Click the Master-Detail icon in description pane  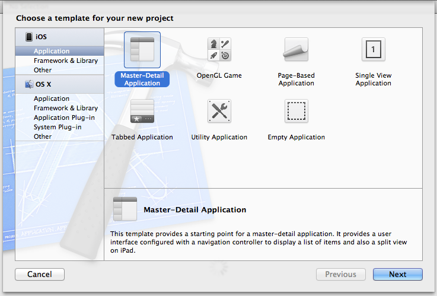[x=125, y=209]
